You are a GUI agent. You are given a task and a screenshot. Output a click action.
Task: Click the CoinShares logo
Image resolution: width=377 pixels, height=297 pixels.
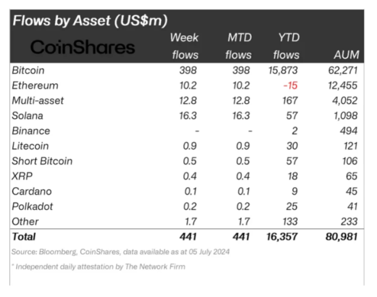pos(82,46)
